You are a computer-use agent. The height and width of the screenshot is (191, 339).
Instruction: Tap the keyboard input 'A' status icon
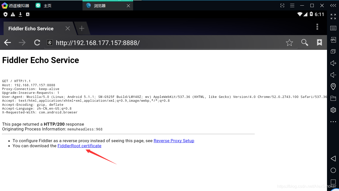[28, 14]
